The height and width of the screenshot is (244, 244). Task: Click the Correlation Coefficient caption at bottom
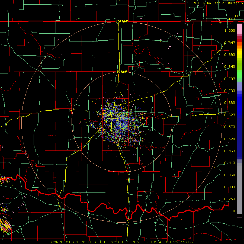[x=122, y=242]
